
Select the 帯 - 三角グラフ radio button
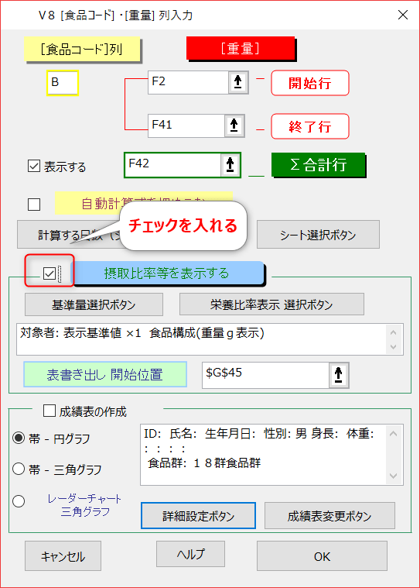click(19, 469)
